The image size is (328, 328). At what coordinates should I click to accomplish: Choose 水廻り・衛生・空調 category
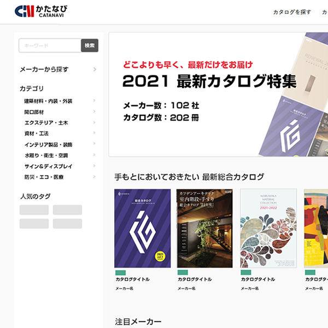(46, 155)
